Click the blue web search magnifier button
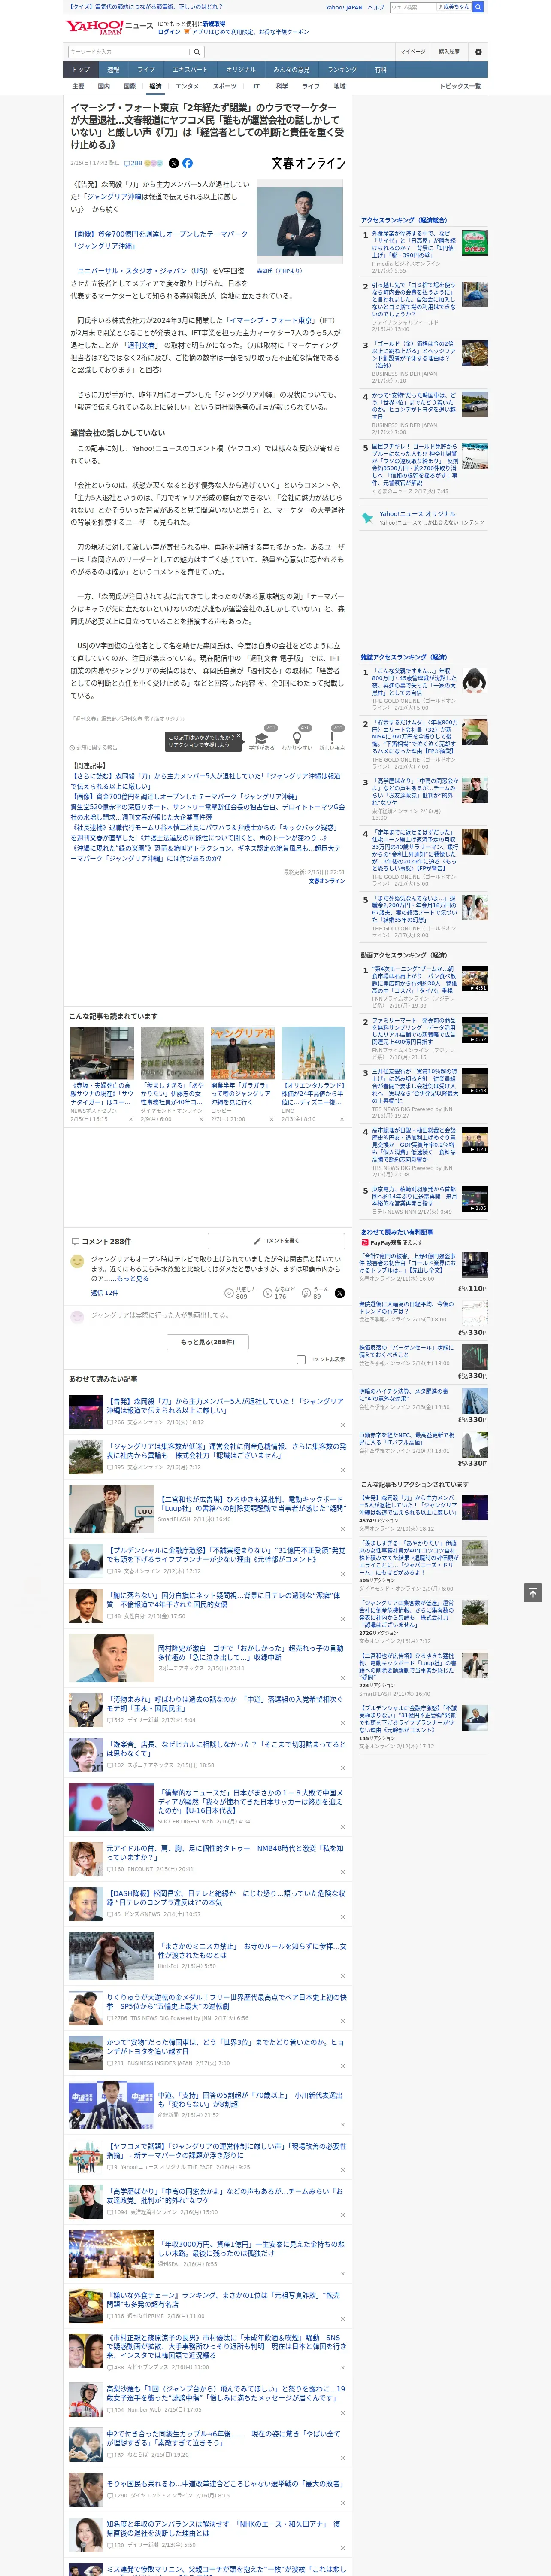This screenshot has height=2576, width=551. coord(478,7)
